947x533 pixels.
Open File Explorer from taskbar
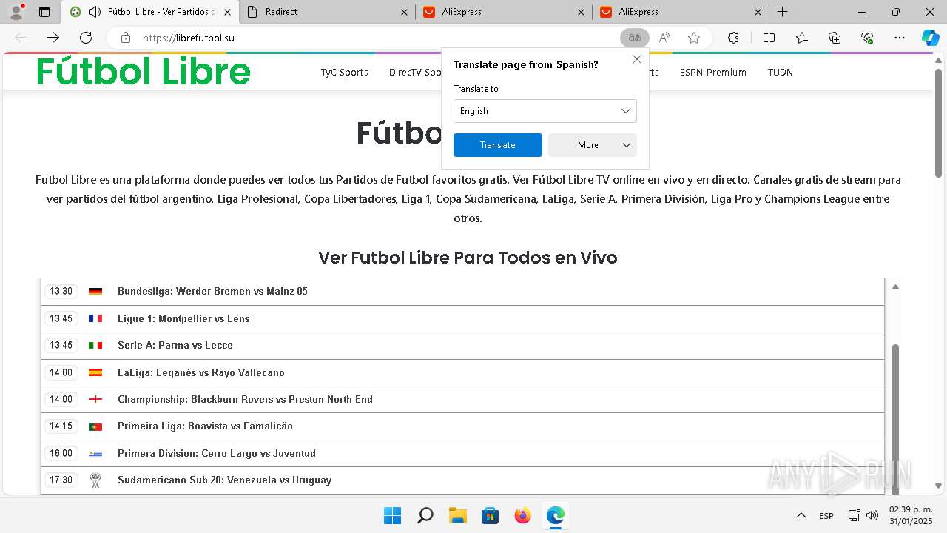click(x=458, y=515)
